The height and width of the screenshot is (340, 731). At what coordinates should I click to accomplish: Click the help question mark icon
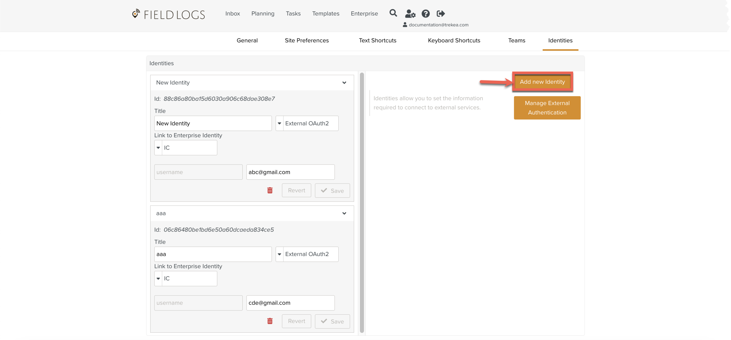pyautogui.click(x=425, y=13)
